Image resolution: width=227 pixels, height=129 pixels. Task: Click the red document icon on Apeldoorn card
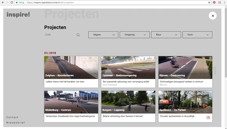(x=208, y=118)
